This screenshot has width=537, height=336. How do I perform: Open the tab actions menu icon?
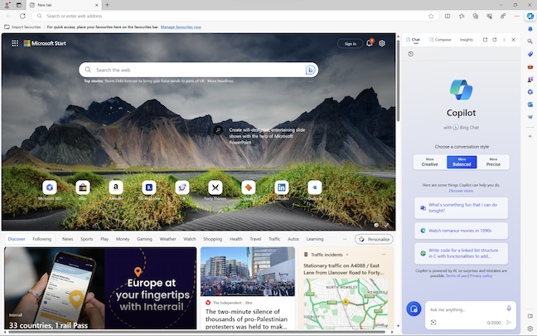tap(19, 5)
